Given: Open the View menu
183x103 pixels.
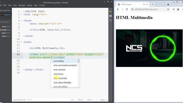Looking at the screenshot, I should click(15, 5).
